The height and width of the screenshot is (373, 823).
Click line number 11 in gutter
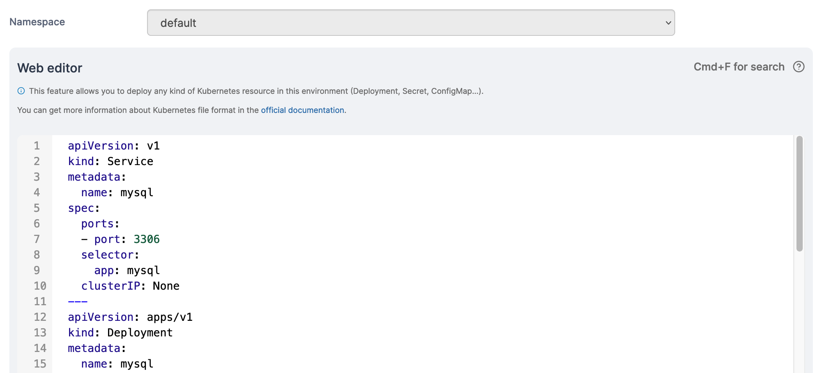pyautogui.click(x=40, y=301)
